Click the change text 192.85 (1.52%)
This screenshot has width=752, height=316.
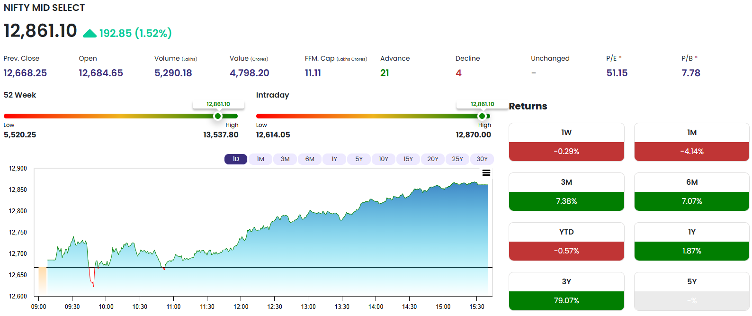135,33
